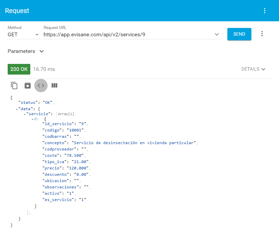Click the Request URL input field

(127, 34)
